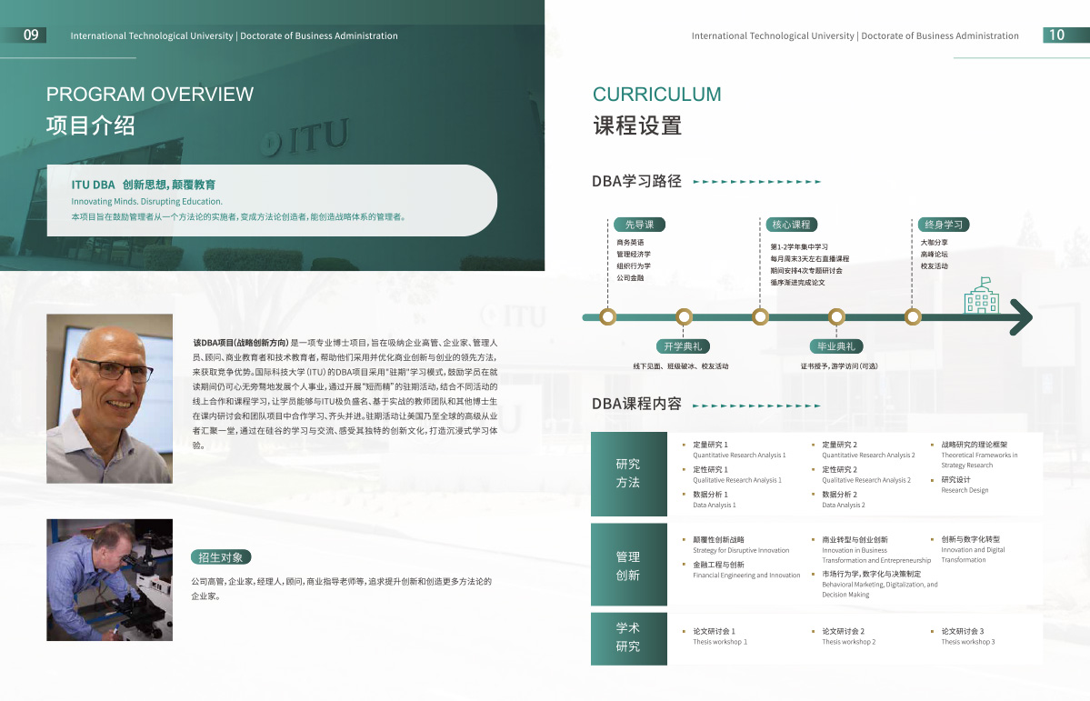The width and height of the screenshot is (1090, 701).
Task: Click the 毕业典礼 label
Action: [x=836, y=346]
